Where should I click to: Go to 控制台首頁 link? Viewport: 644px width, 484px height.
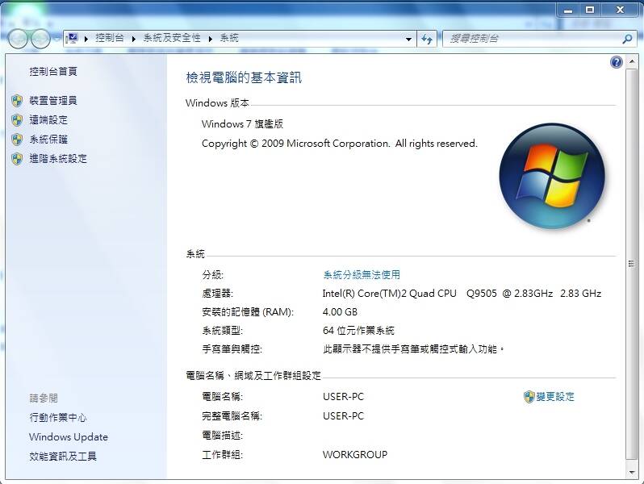point(53,72)
